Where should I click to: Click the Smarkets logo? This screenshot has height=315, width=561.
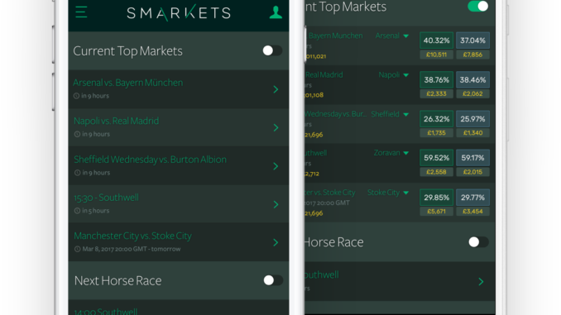pos(179,13)
